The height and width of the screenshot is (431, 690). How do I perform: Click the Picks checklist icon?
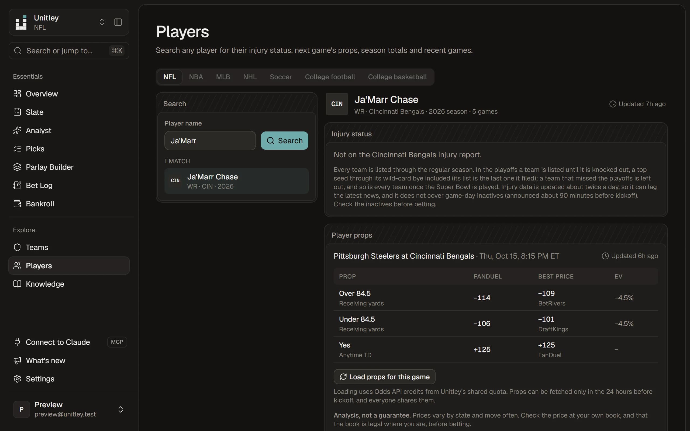18,149
